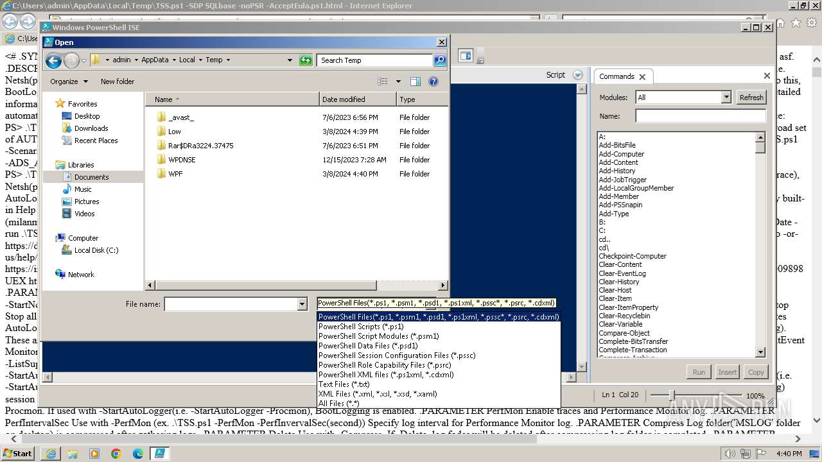The height and width of the screenshot is (462, 822).
Task: Expand Temp breadcrumb arrow in address bar
Action: [228, 60]
